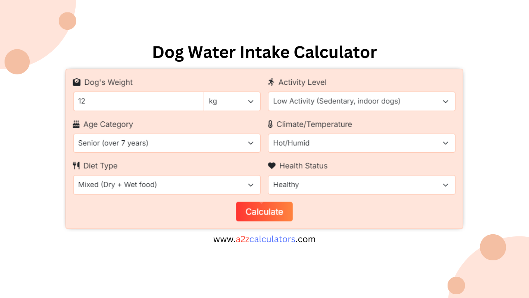Visit the a2zcalculators website link

click(264, 239)
